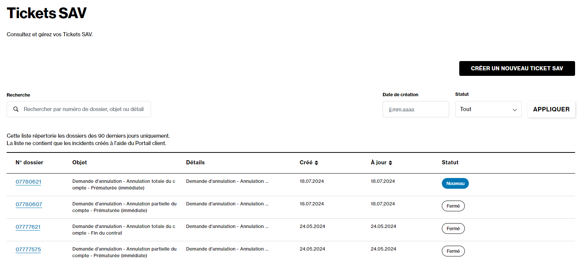581x262 pixels.
Task: Click Fermé badge for ticket 07777621
Action: (x=453, y=229)
